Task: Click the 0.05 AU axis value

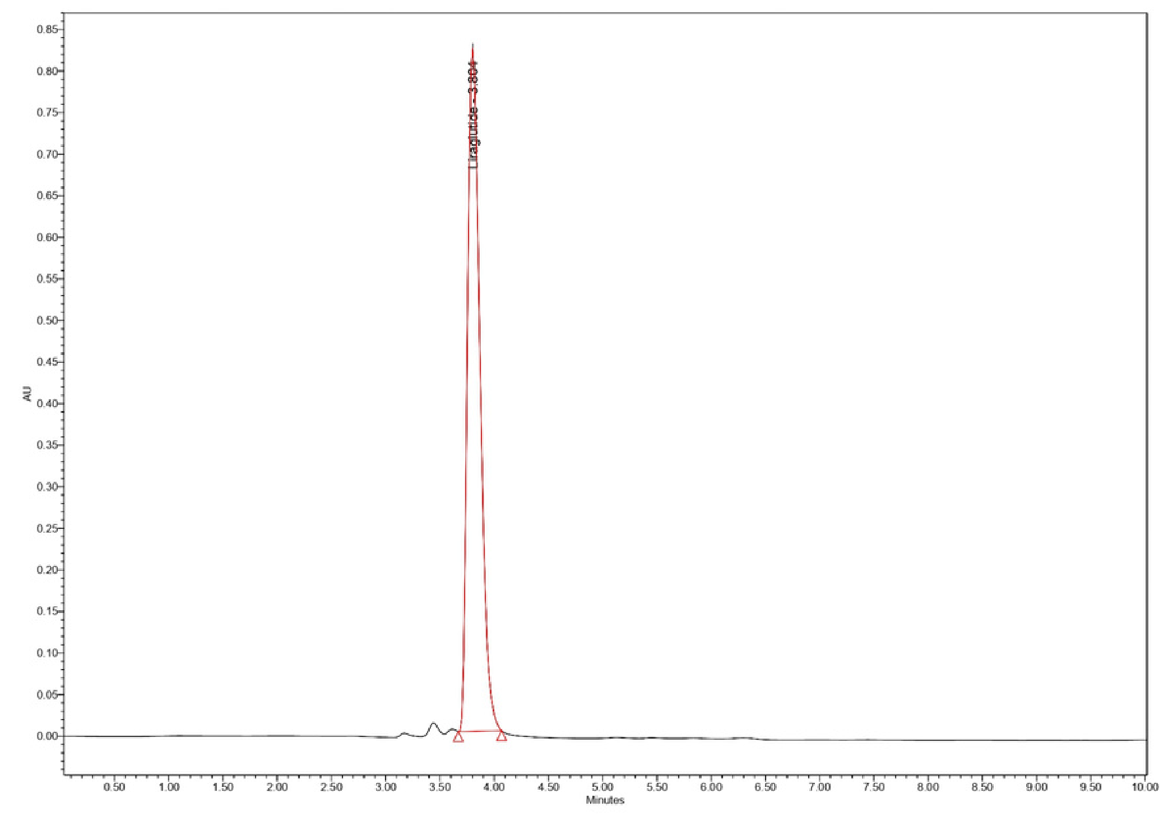Action: pyautogui.click(x=47, y=694)
